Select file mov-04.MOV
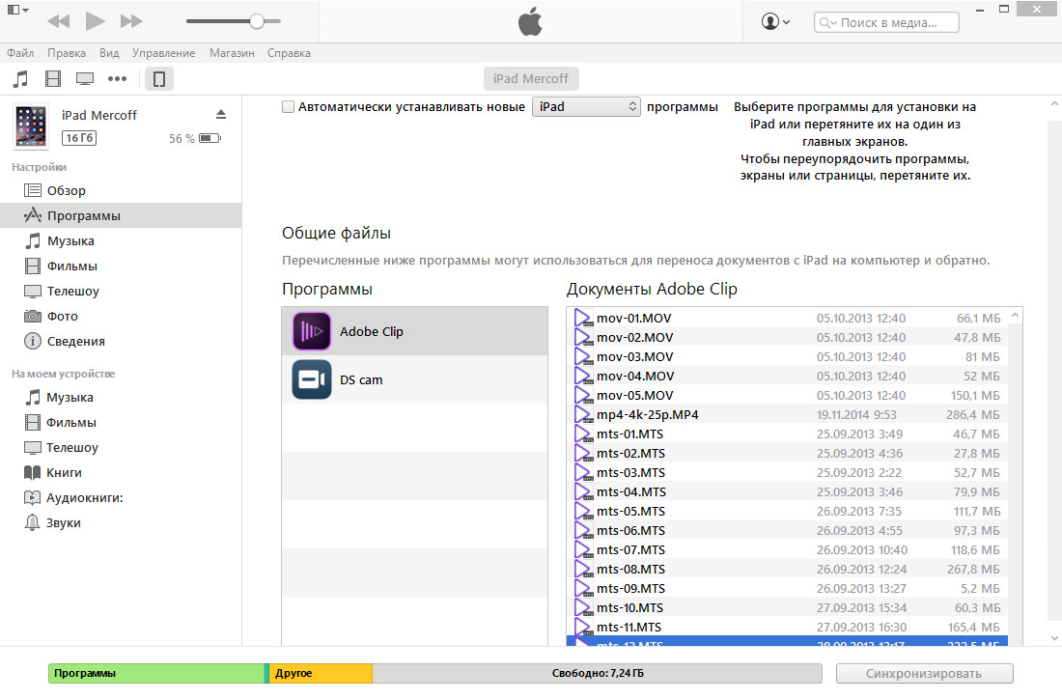The image size is (1062, 700). coord(787,377)
